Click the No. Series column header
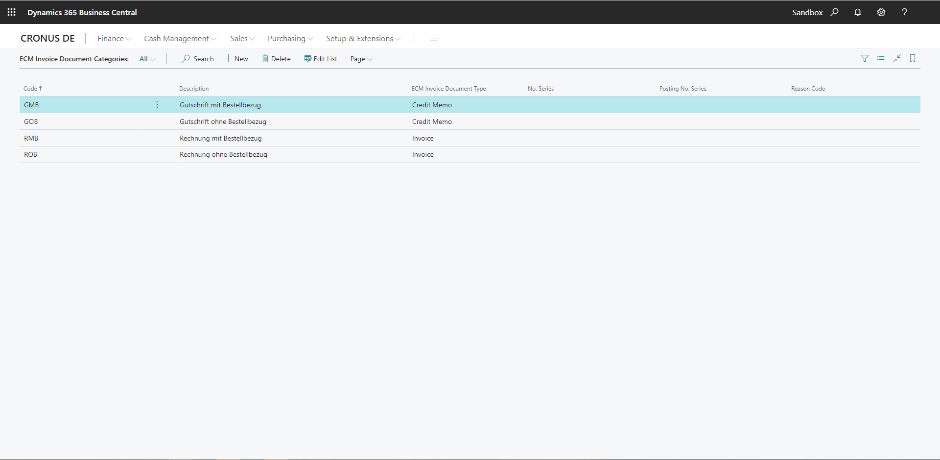This screenshot has height=460, width=940. click(x=540, y=89)
